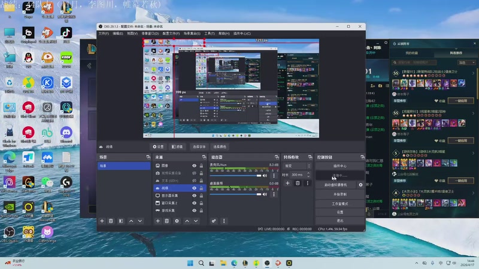The height and width of the screenshot is (269, 479).
Task: Expand the S-rank lineup card chevron
Action: tap(473, 153)
